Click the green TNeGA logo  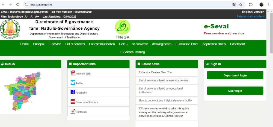pyautogui.click(x=123, y=29)
